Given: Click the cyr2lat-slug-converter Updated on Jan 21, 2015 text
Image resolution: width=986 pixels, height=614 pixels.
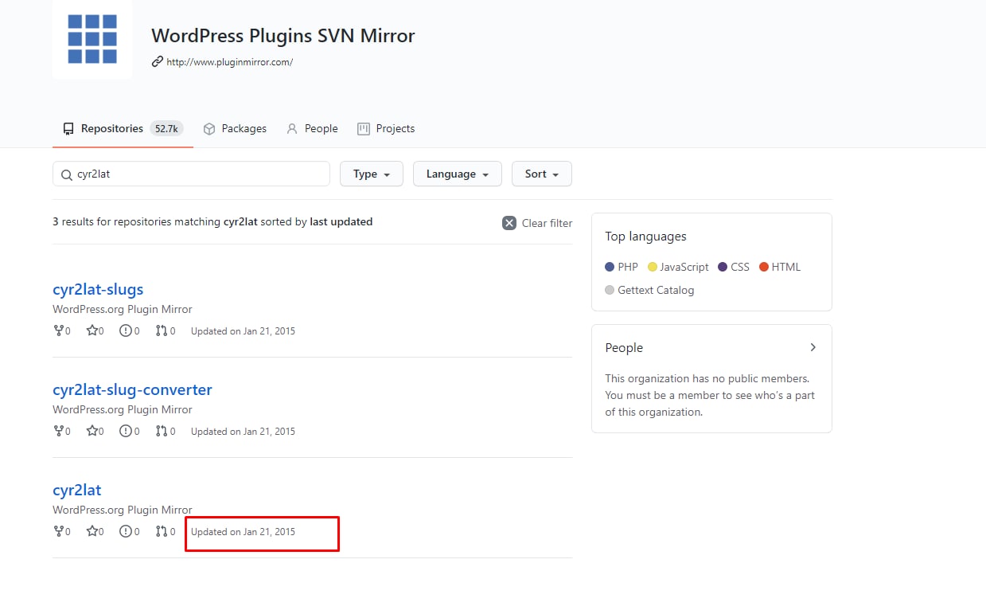Looking at the screenshot, I should click(243, 432).
